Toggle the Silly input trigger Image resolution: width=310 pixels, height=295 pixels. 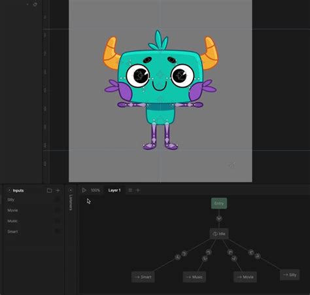pos(58,200)
